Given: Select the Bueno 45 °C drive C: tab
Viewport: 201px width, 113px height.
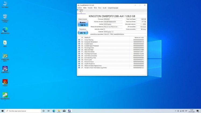Looking at the screenshot, I should (x=81, y=11).
